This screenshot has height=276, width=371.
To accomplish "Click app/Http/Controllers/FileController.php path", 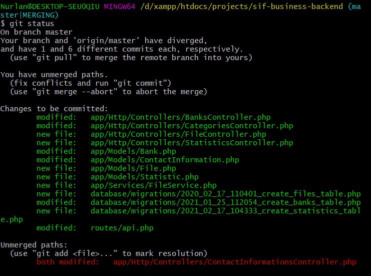I will click(x=178, y=134).
